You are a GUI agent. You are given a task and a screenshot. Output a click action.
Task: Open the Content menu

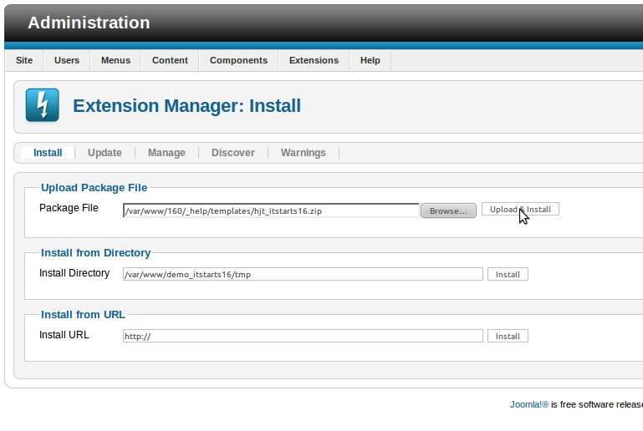tap(170, 60)
